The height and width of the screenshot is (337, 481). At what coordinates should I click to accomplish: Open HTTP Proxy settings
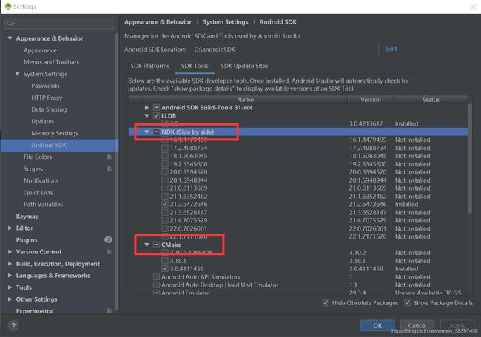[x=47, y=98]
